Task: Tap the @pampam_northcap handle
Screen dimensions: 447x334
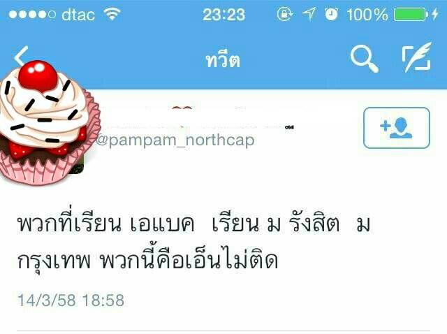Action: pyautogui.click(x=175, y=140)
